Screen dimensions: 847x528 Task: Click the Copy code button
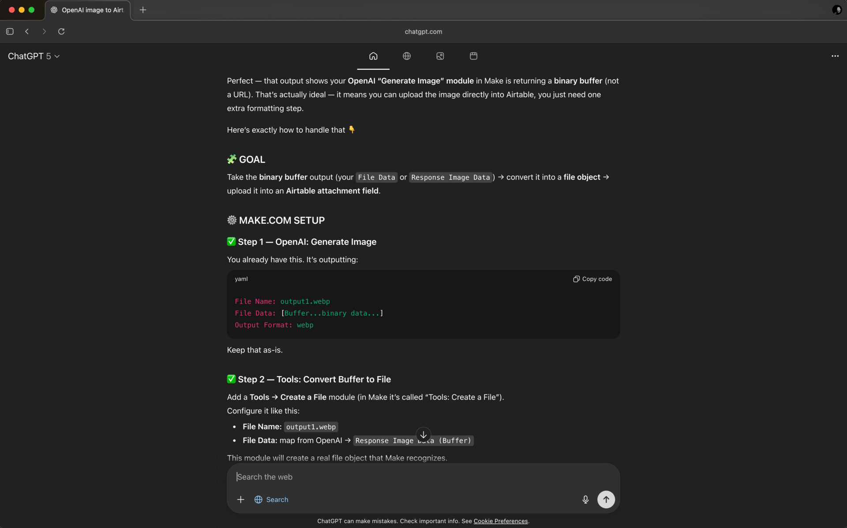(592, 279)
